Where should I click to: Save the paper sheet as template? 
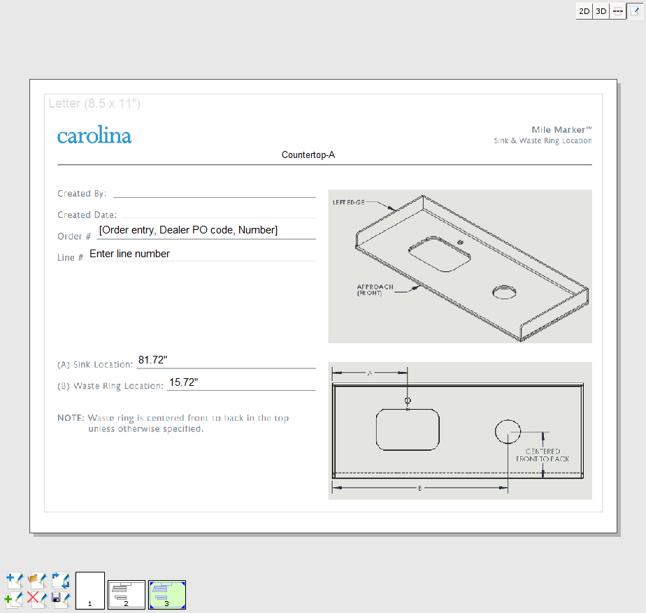tap(61, 599)
